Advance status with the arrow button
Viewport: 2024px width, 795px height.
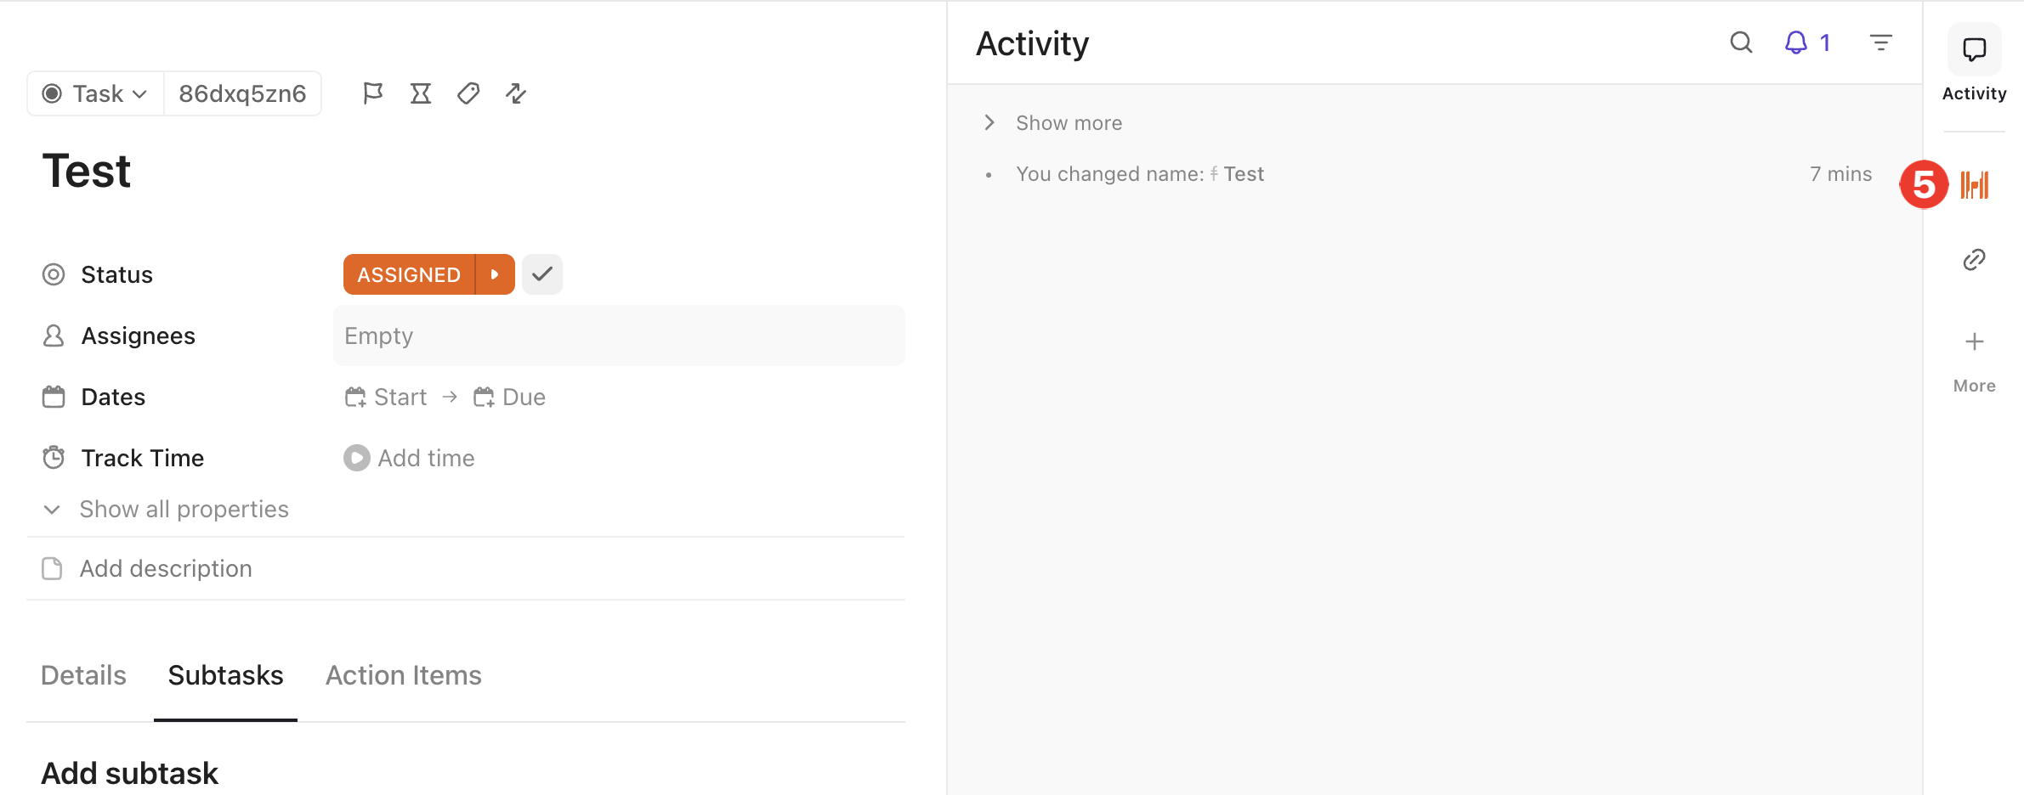point(495,274)
